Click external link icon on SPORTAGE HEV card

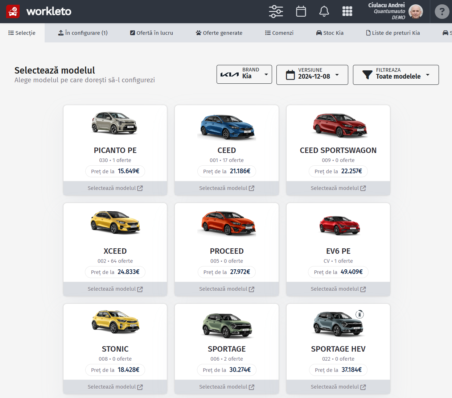[x=363, y=387]
